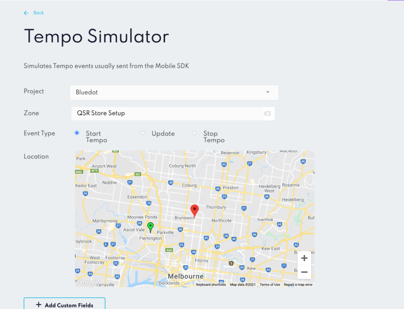The width and height of the screenshot is (404, 309).
Task: Click the Footscray map label
Action: coord(115,258)
